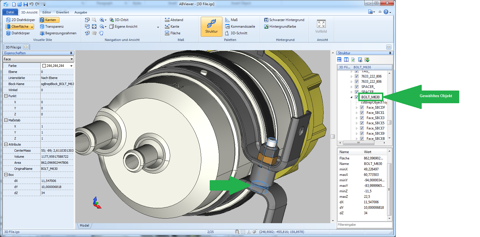Toggle the Struktur palette button
The image size is (480, 237).
pos(211,27)
